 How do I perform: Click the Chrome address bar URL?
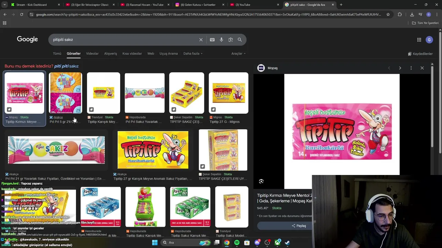tap(209, 14)
